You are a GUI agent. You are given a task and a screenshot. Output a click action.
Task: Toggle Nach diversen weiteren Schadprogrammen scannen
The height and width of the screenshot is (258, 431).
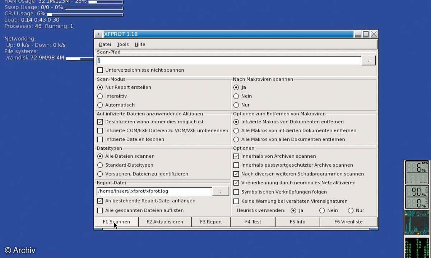pos(236,174)
